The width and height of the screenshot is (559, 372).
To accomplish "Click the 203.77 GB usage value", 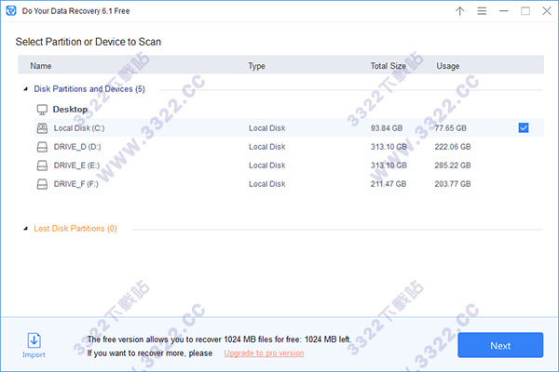I will [x=453, y=184].
